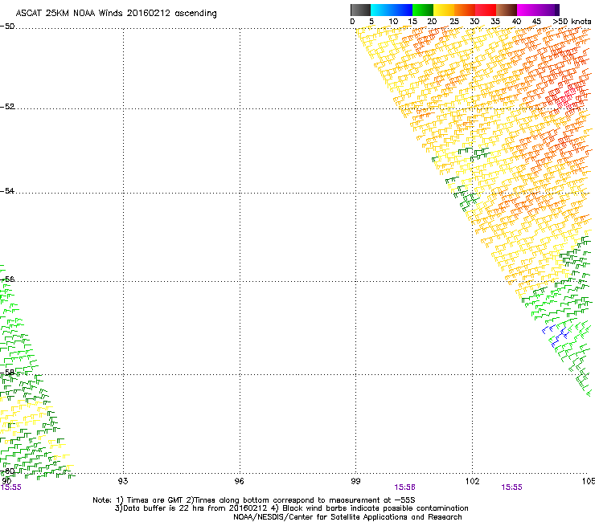
Task: Click the -50 latitude axis label
Action: 7,27
